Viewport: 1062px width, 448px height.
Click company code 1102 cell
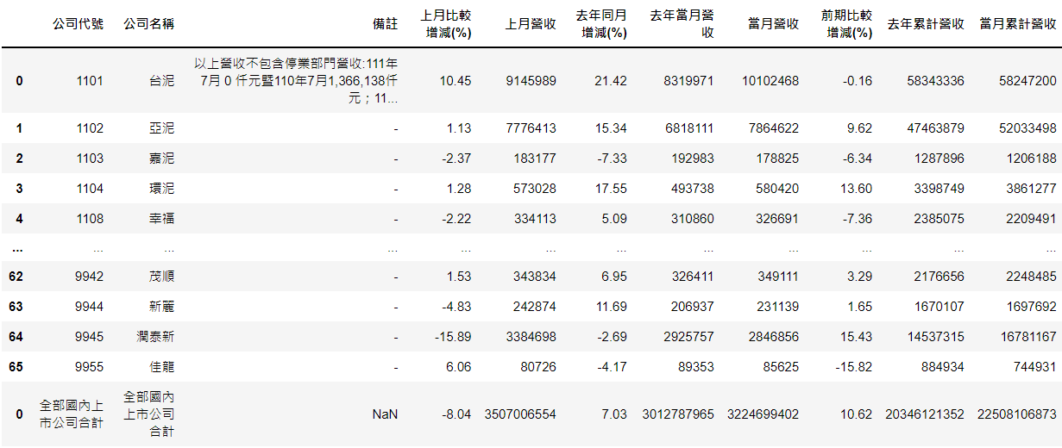[89, 128]
